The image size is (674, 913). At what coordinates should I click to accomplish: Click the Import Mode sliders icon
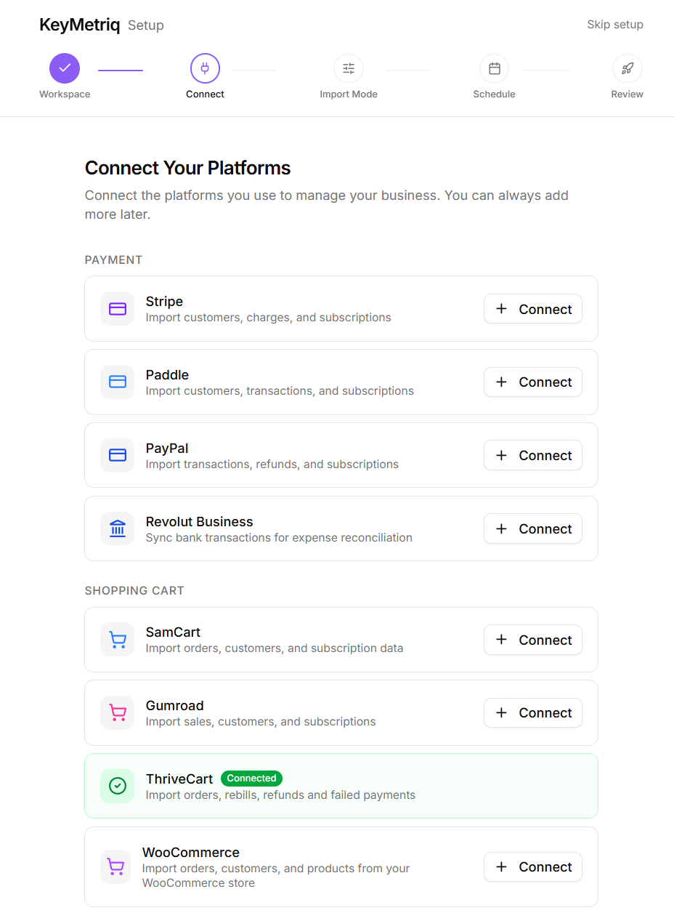(349, 68)
